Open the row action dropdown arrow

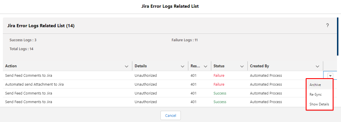330,76
